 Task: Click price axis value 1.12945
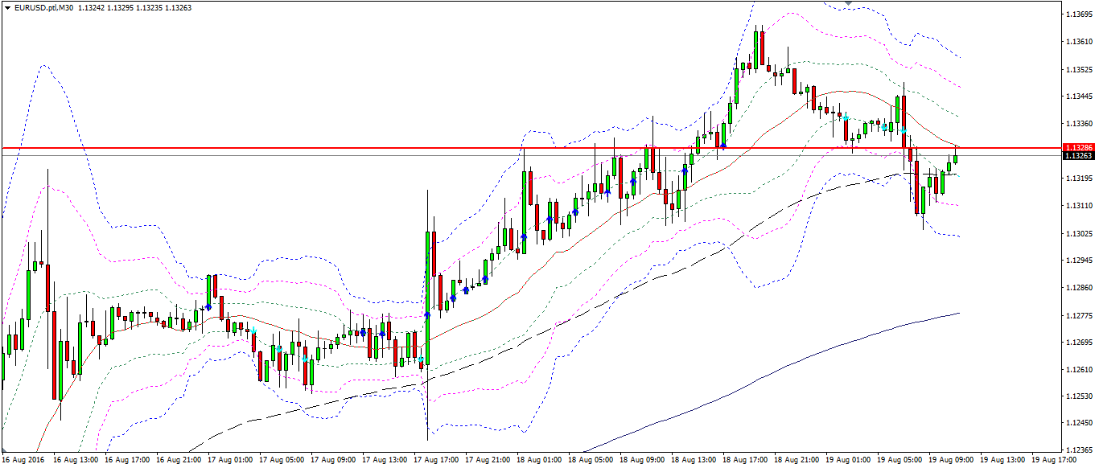(x=1079, y=261)
